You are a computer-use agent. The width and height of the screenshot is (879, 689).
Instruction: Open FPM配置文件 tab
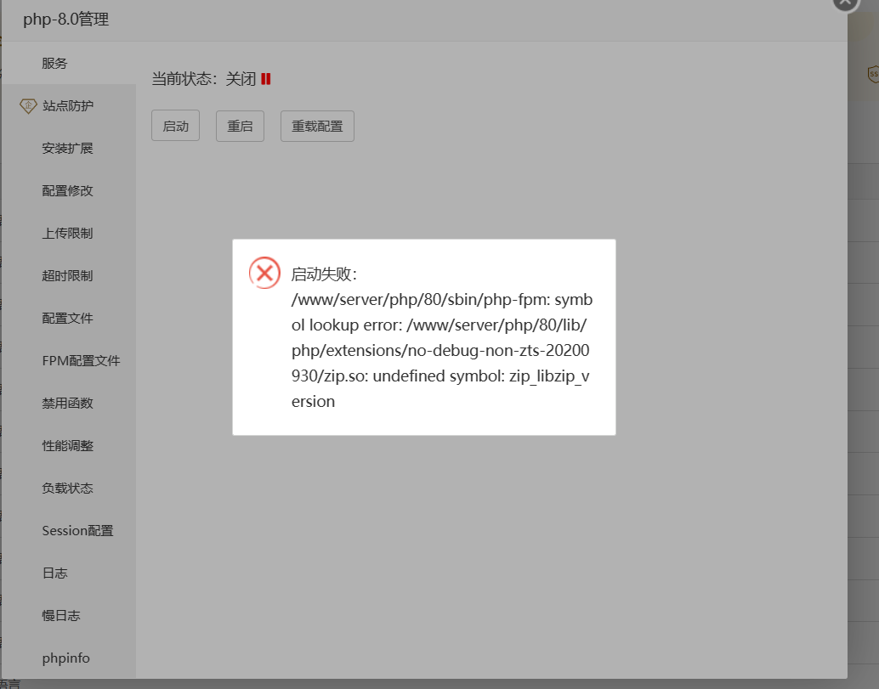click(x=68, y=361)
